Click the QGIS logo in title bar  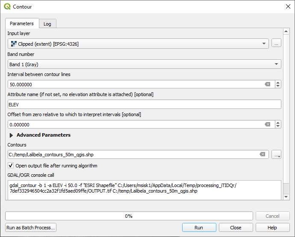7,7
